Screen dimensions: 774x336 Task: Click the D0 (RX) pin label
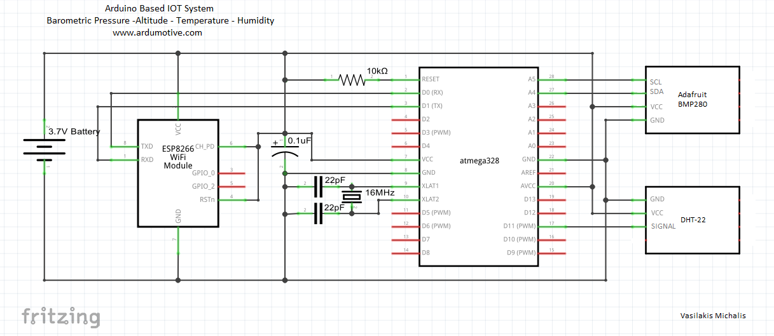coord(432,93)
